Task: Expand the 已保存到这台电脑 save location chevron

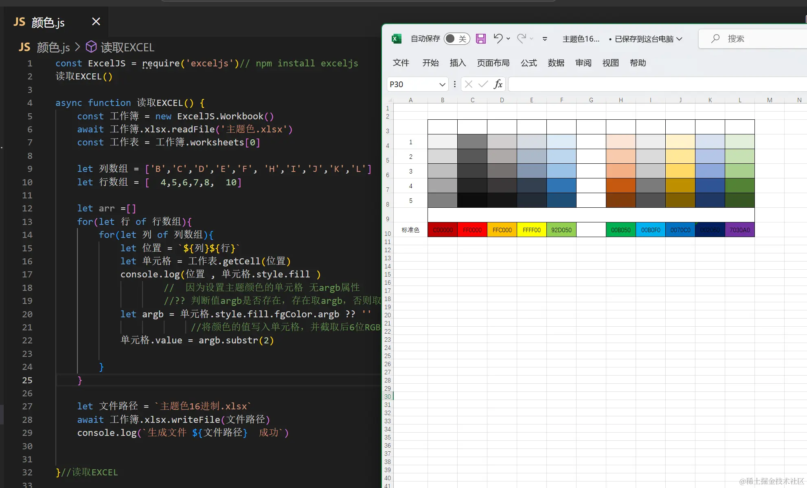Action: 679,39
